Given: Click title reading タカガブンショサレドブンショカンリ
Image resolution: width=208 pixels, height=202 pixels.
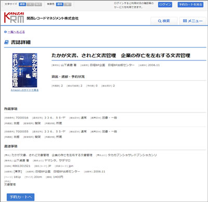Looking at the screenshot, I should click(132, 155).
